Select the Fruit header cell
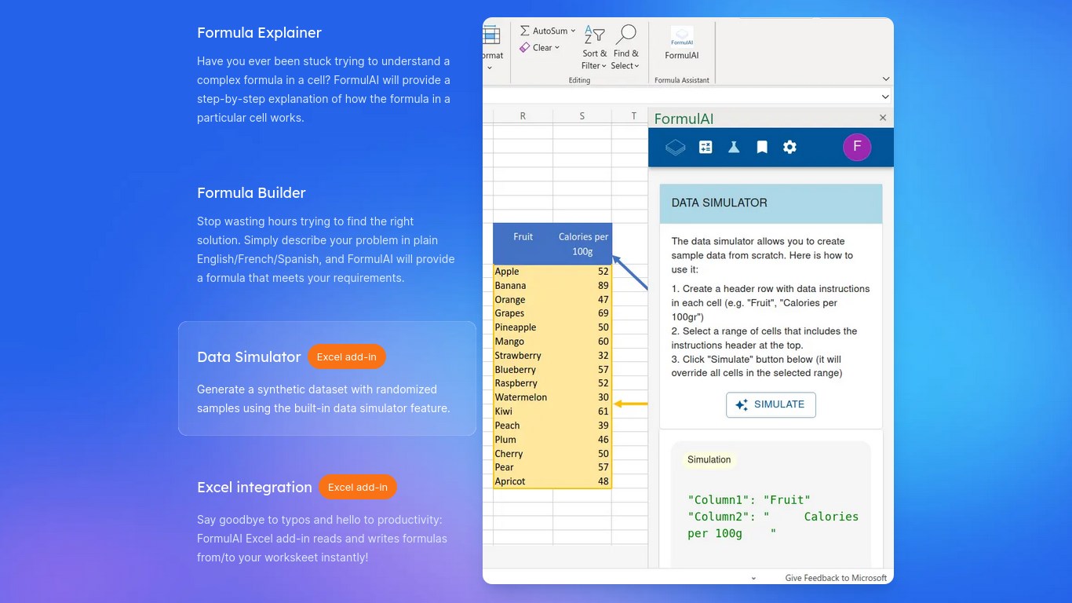Viewport: 1072px width, 603px height. point(523,243)
